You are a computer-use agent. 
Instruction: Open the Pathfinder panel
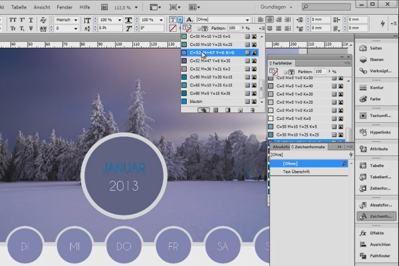tap(376, 256)
